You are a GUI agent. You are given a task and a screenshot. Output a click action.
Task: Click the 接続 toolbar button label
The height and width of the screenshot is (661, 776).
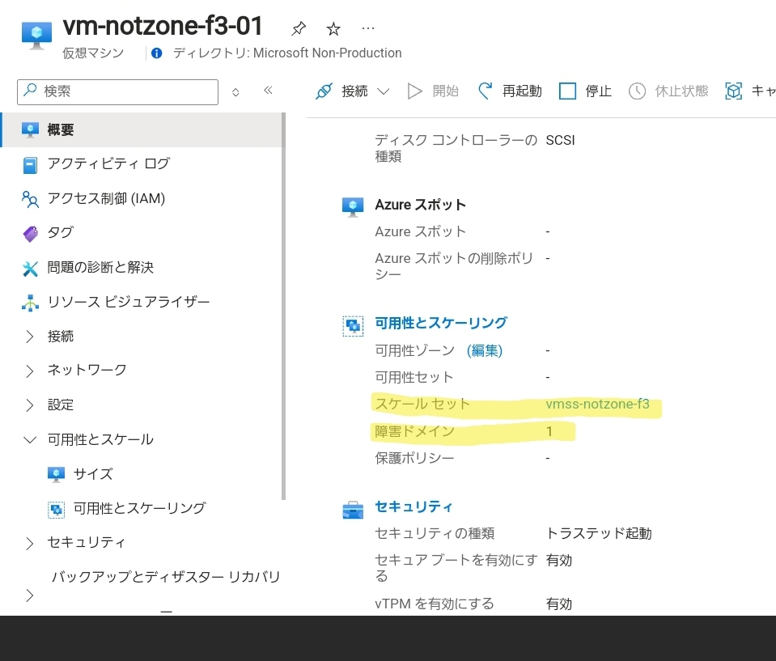click(354, 91)
